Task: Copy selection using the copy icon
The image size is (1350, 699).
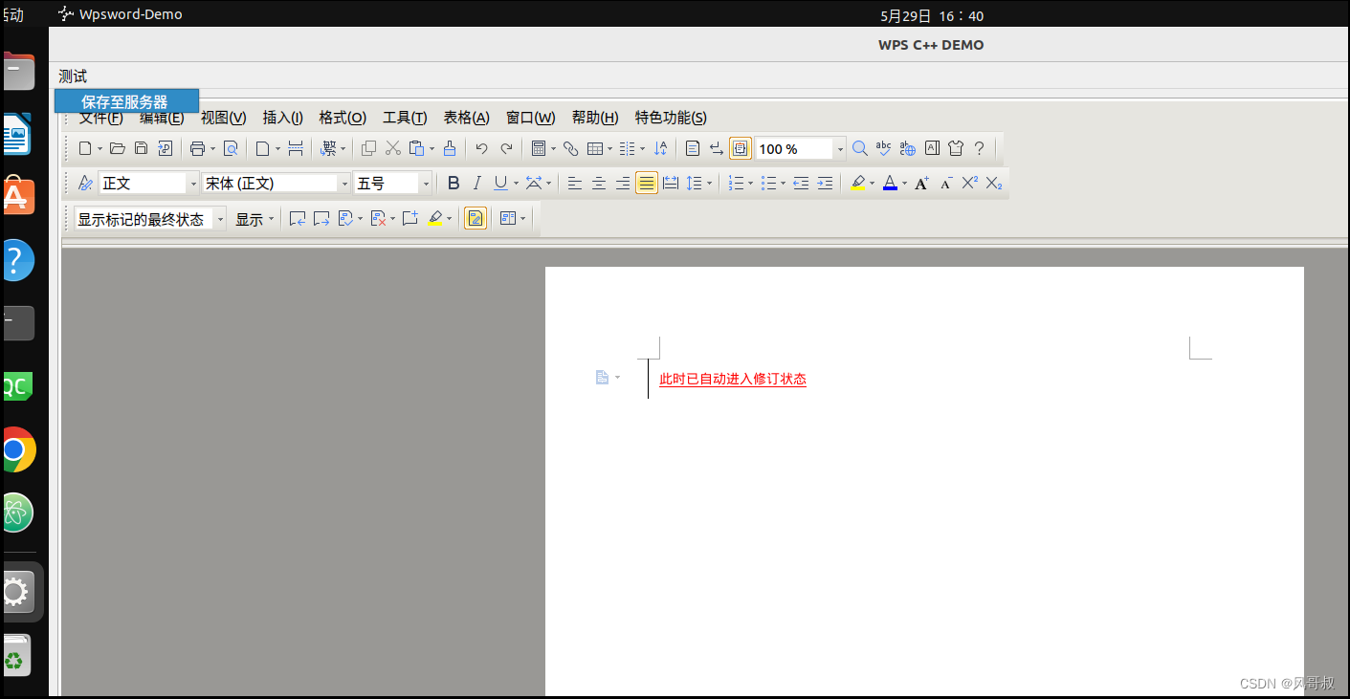Action: (x=368, y=148)
